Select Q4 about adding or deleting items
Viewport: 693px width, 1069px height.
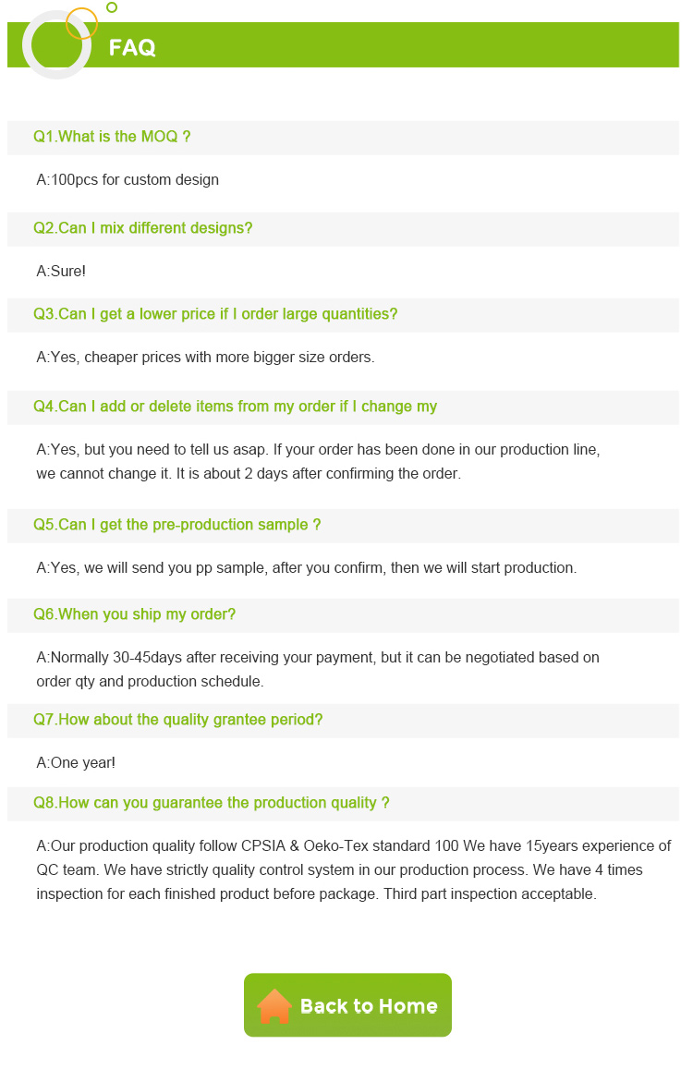(236, 407)
